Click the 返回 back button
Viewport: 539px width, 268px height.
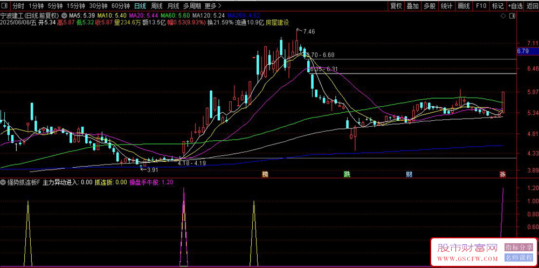531,6
